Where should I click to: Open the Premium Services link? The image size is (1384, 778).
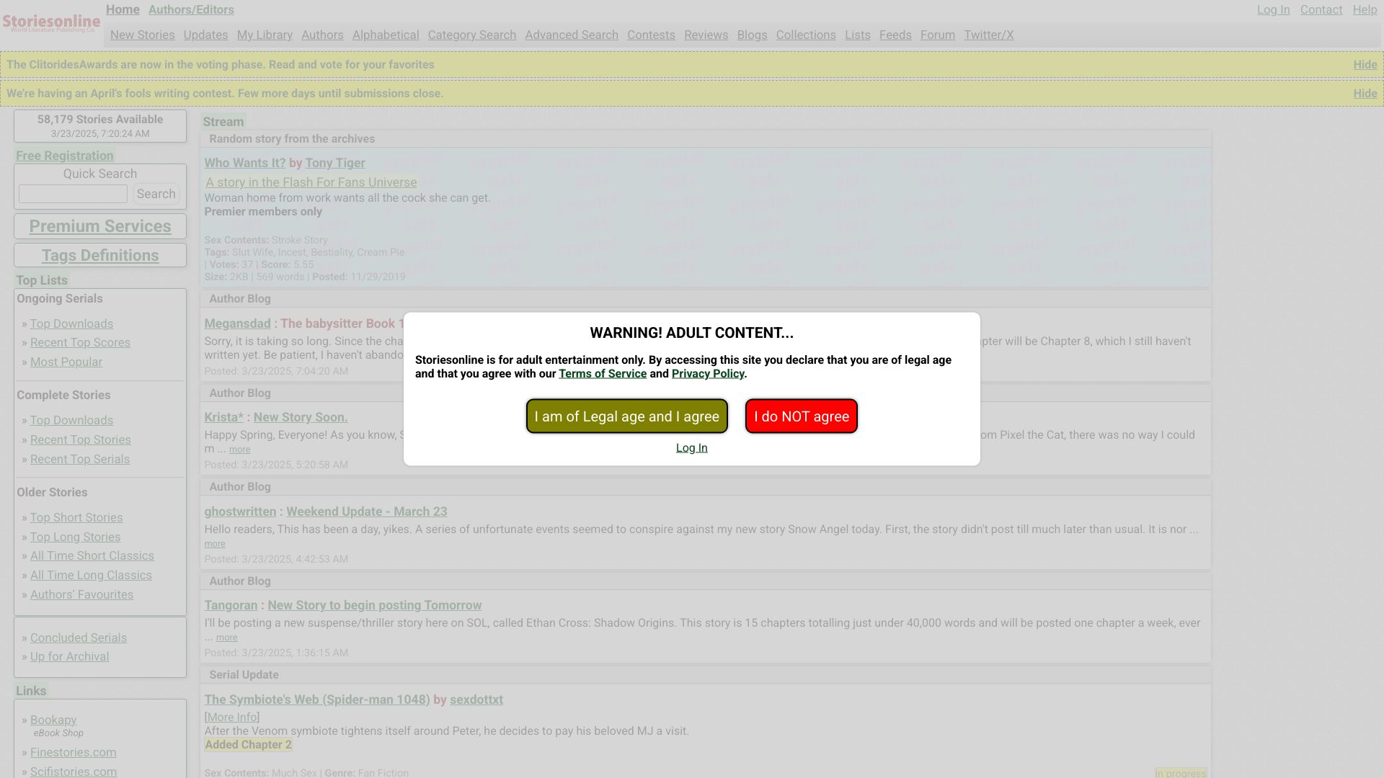[100, 226]
